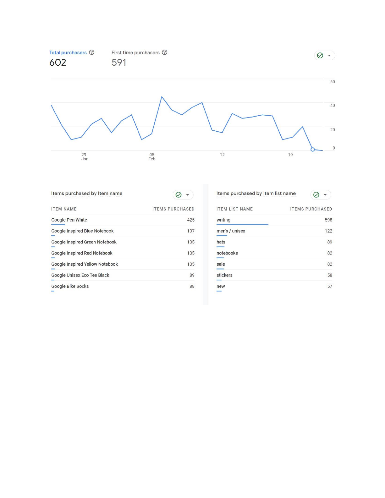Viewport: 385px width, 498px height.
Task: Open 'Item name' dimension selector
Action: coord(110,194)
